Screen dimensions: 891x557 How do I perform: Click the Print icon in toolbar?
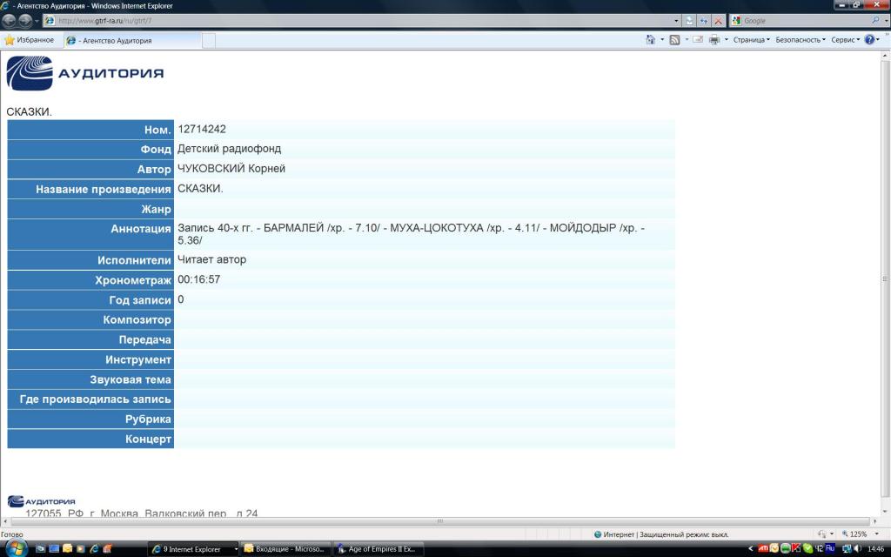tap(713, 40)
